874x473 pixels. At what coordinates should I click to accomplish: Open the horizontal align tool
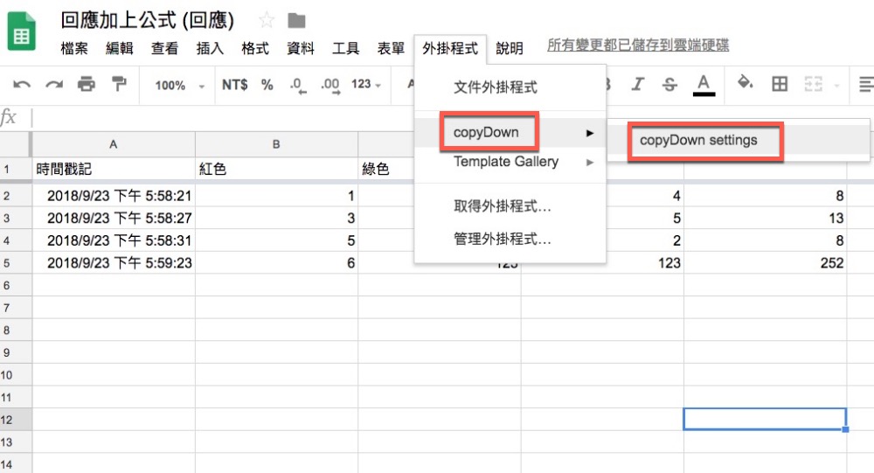866,84
